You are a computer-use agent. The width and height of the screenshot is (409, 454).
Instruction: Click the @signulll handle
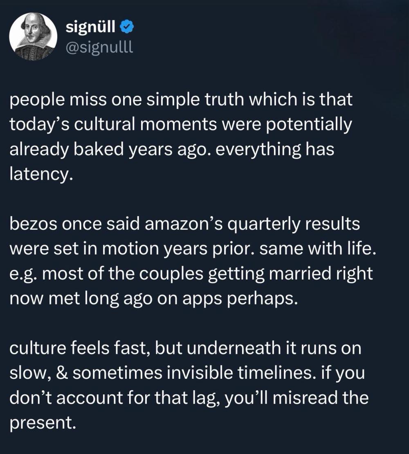tap(100, 47)
